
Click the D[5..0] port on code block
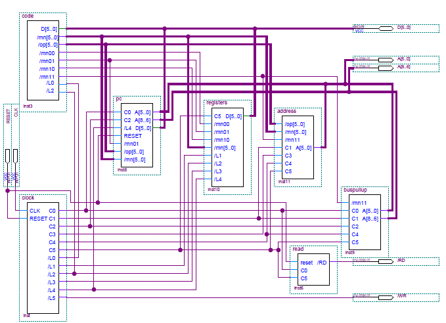[x=49, y=29]
